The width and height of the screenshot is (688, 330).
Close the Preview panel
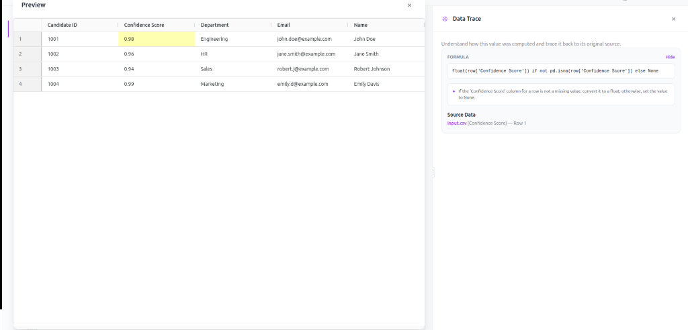(x=409, y=5)
